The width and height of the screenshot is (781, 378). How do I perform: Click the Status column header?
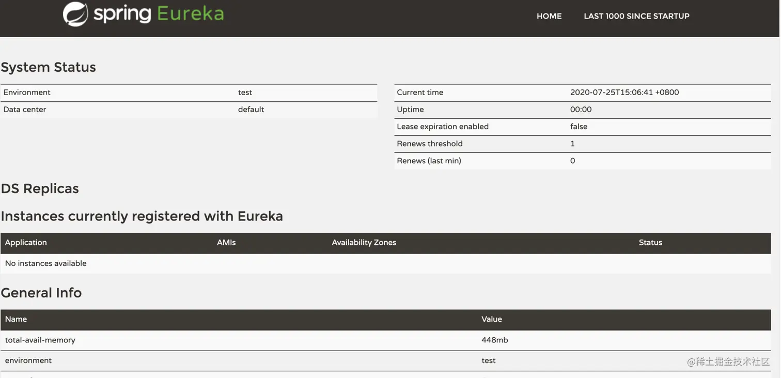[650, 243]
